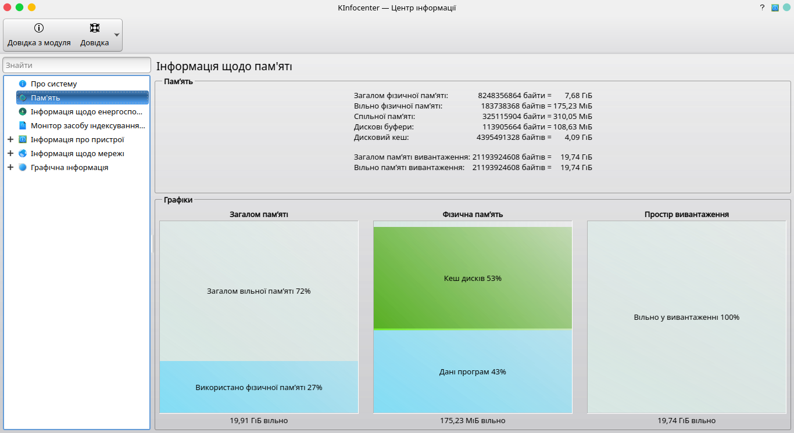Open the 'Довідка' lifebuoy toolbar button
This screenshot has width=794, height=433.
point(94,35)
